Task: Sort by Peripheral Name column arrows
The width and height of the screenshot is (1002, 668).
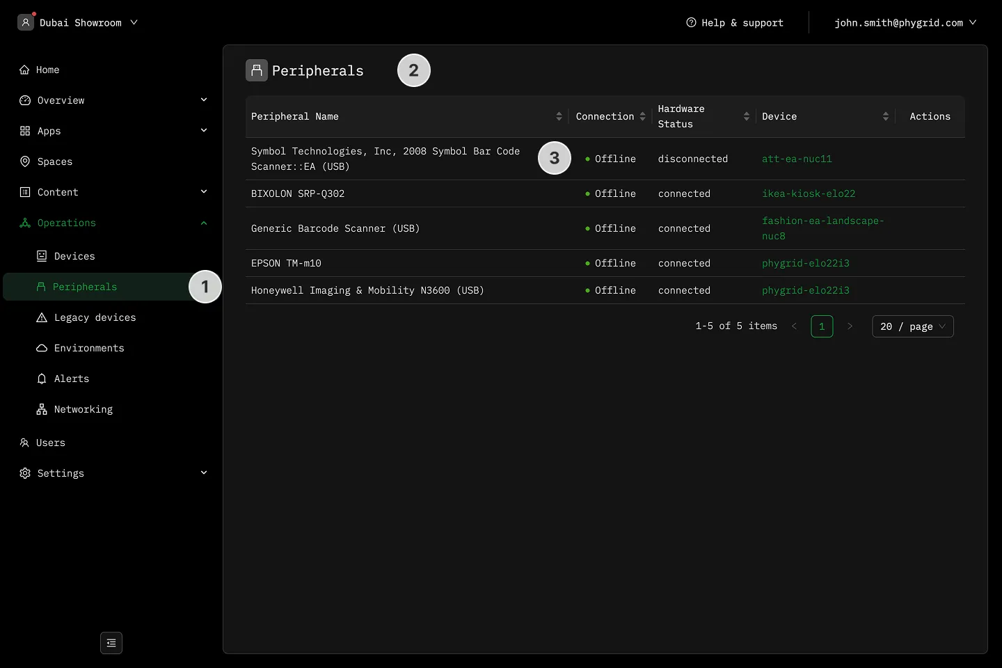Action: pos(559,116)
